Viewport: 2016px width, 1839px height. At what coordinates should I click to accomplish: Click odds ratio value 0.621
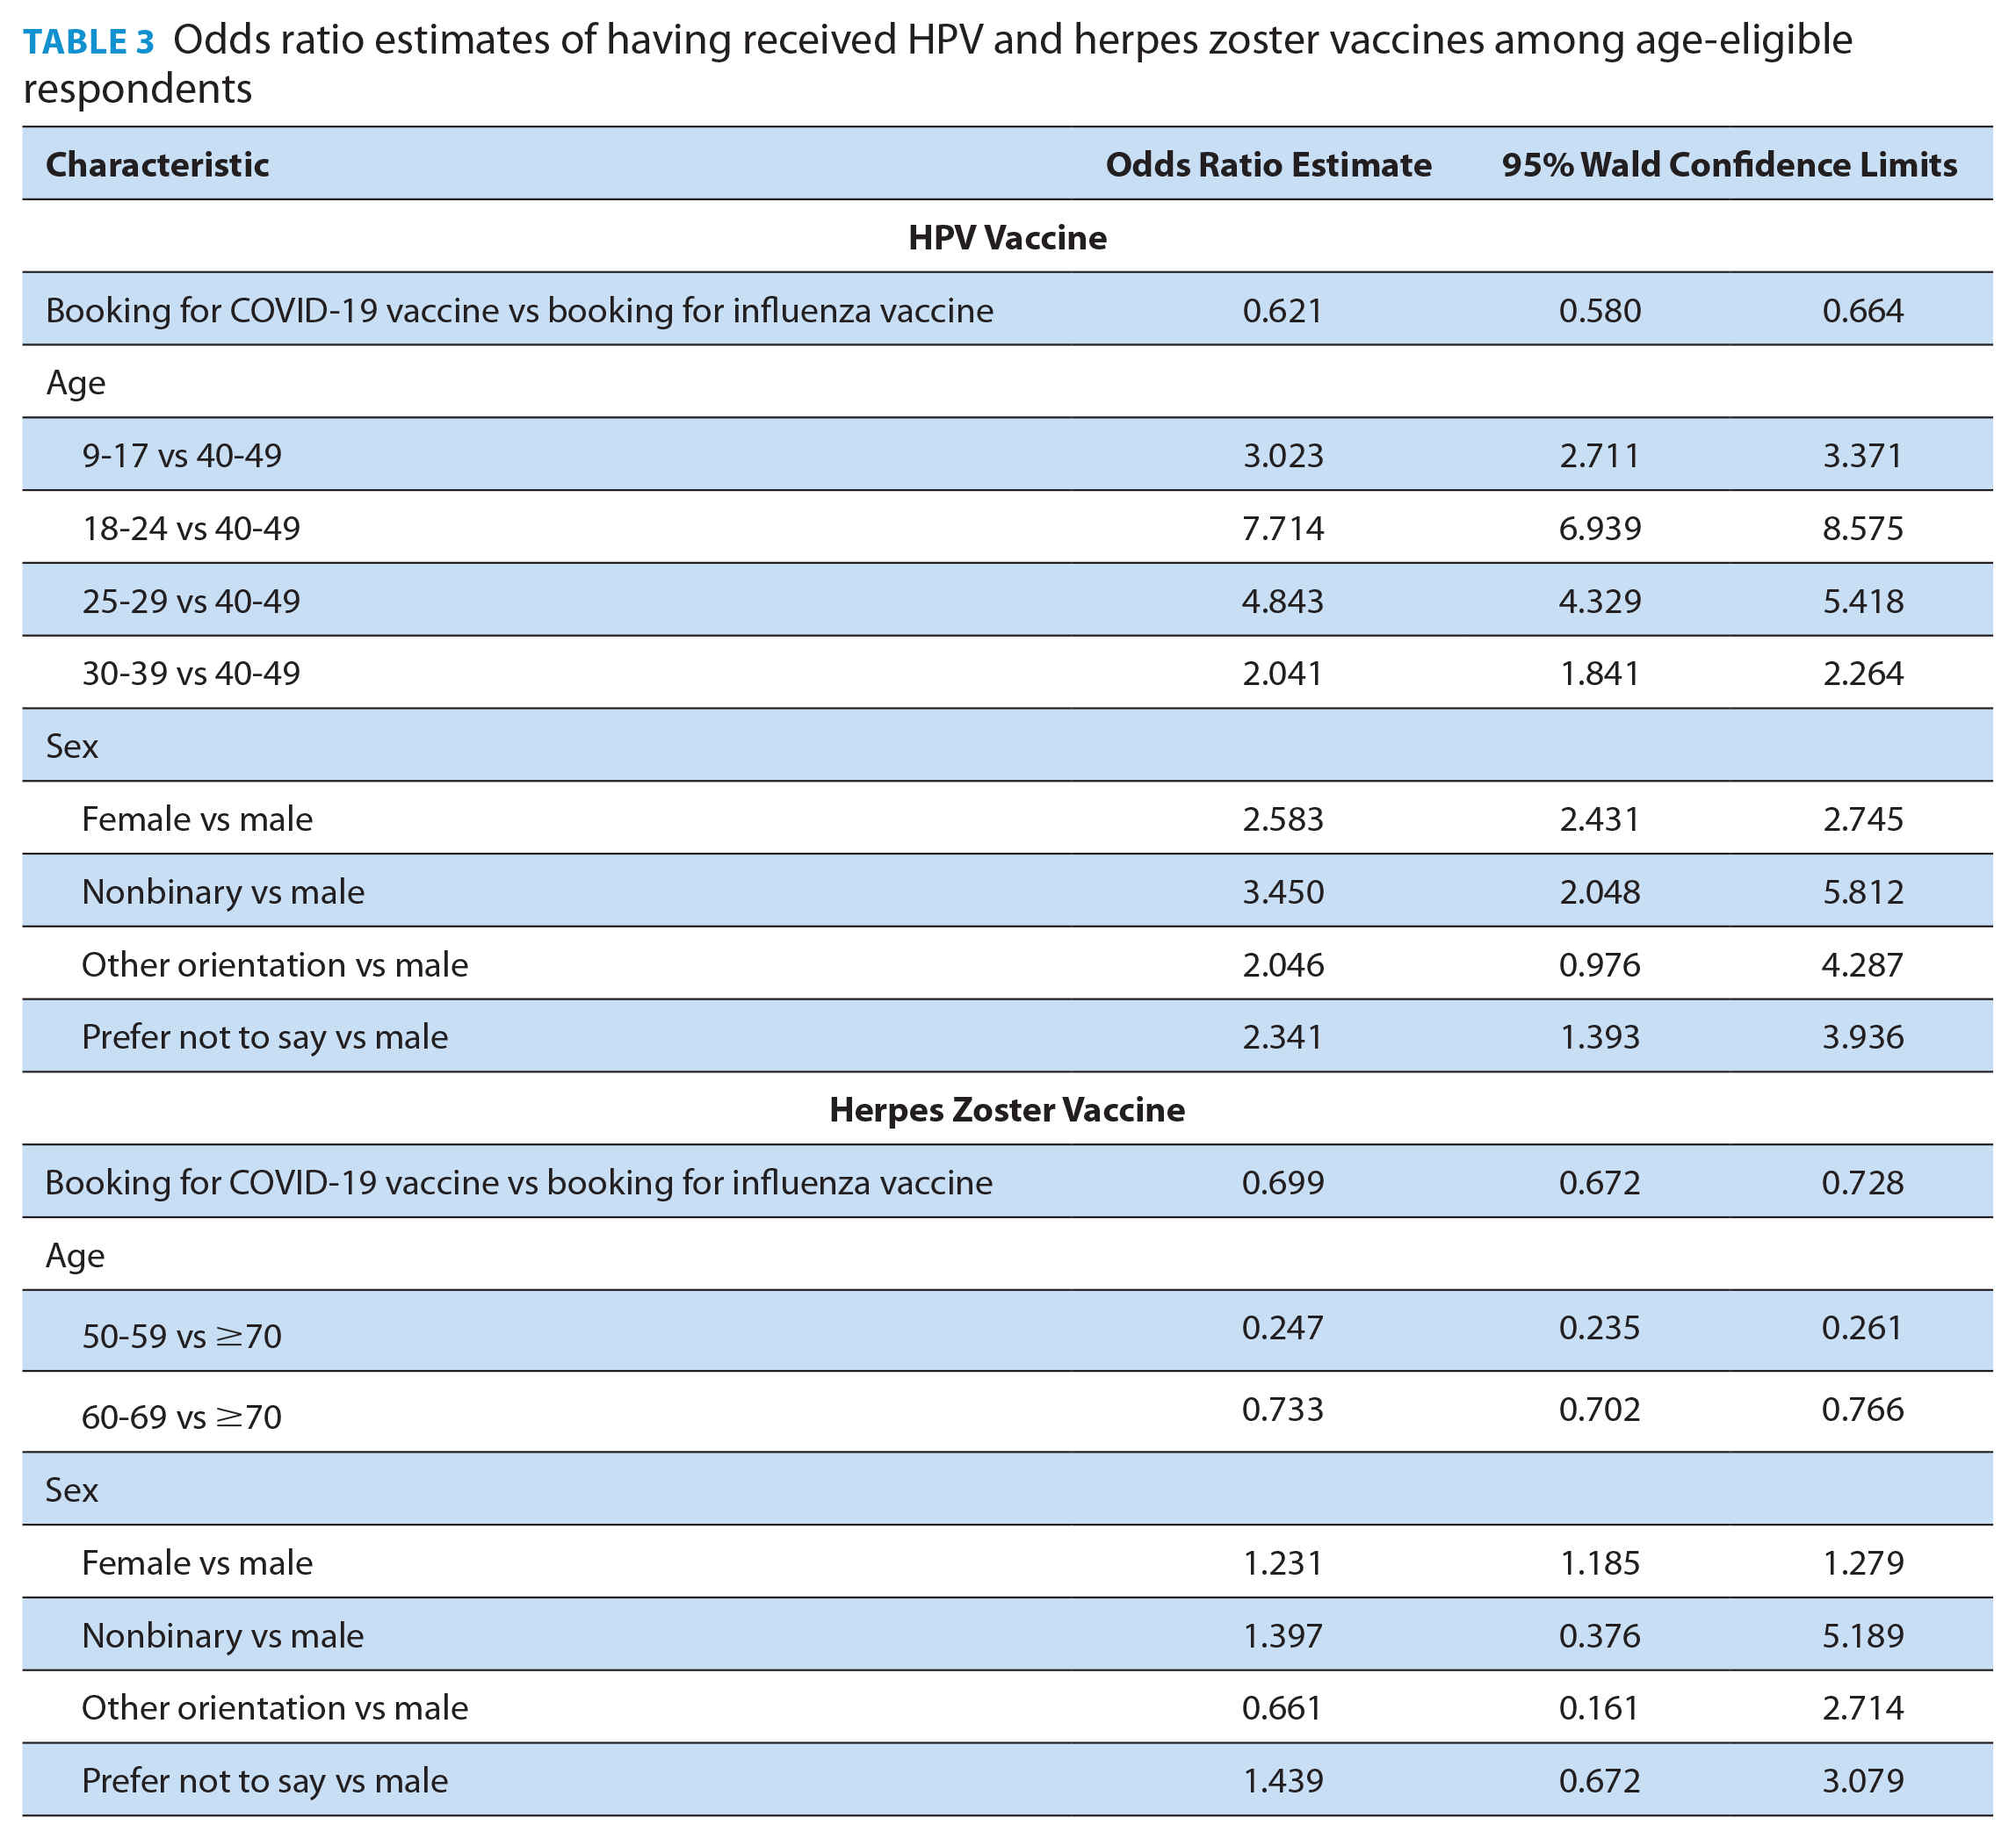[x=1283, y=310]
